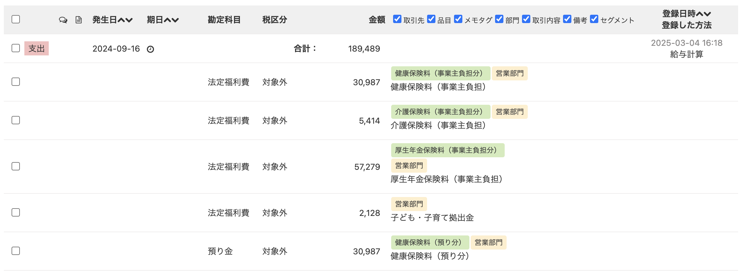Click 営業部門 tag in the 57,279 row
The width and height of the screenshot is (749, 271).
(409, 166)
